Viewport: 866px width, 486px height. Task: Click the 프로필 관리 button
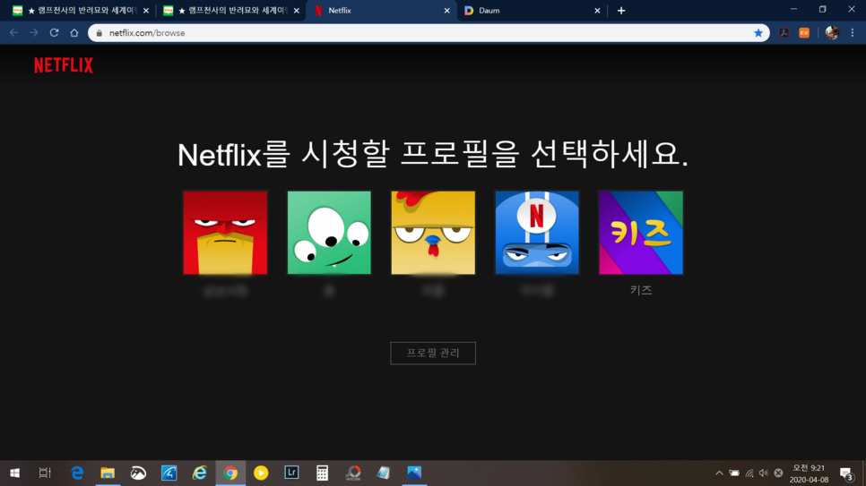[433, 353]
